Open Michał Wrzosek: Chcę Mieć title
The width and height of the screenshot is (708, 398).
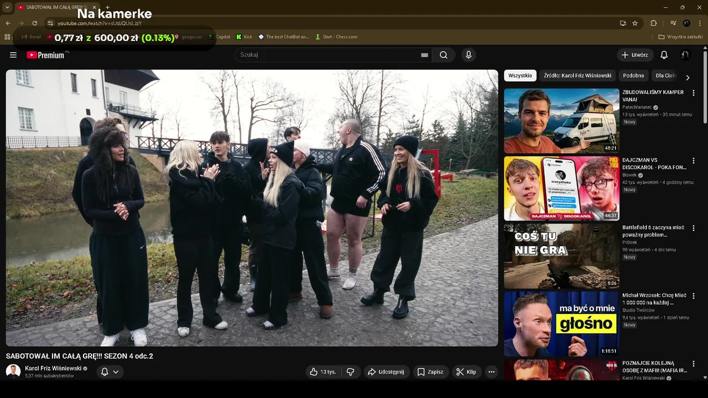[x=654, y=299]
